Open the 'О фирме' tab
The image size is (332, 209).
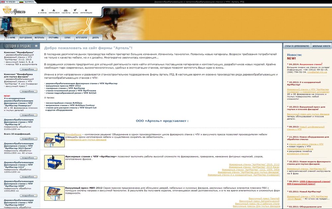pos(12,37)
